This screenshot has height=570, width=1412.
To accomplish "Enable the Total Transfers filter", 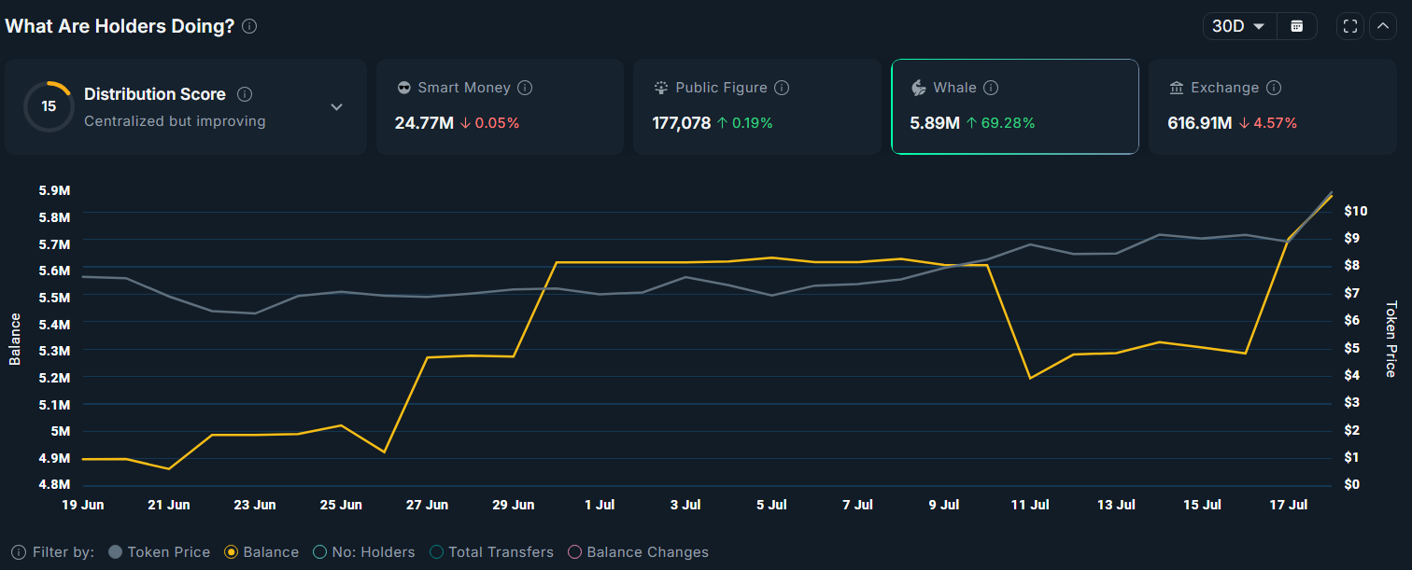I will (491, 552).
